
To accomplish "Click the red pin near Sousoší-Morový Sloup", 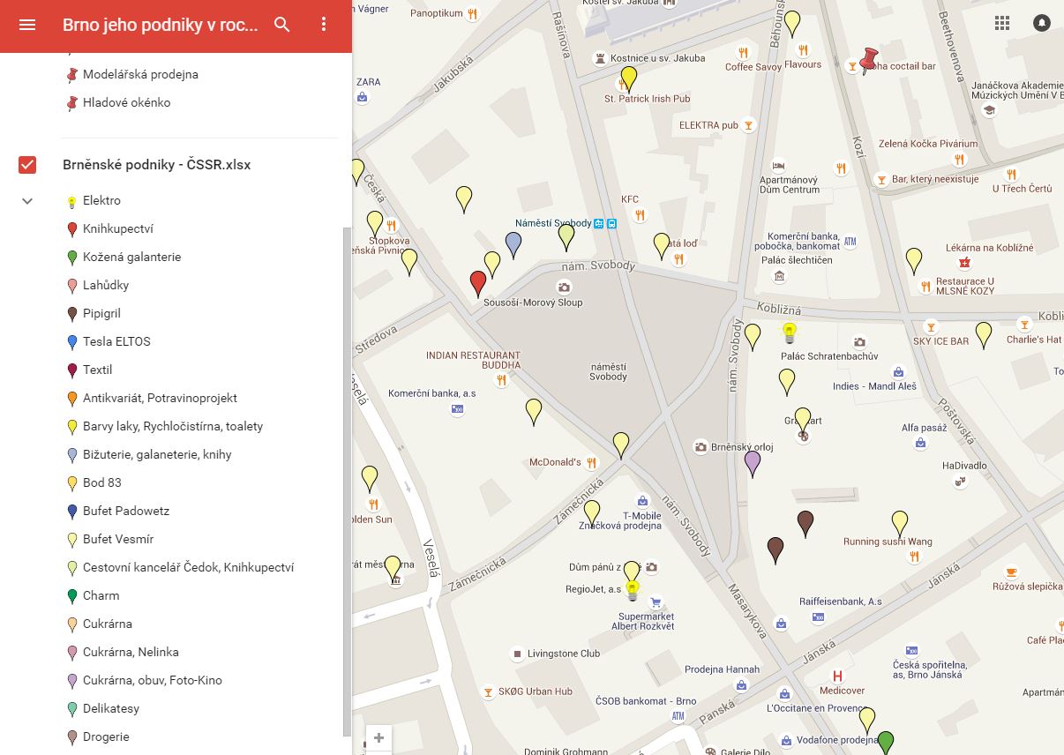I will click(x=478, y=283).
